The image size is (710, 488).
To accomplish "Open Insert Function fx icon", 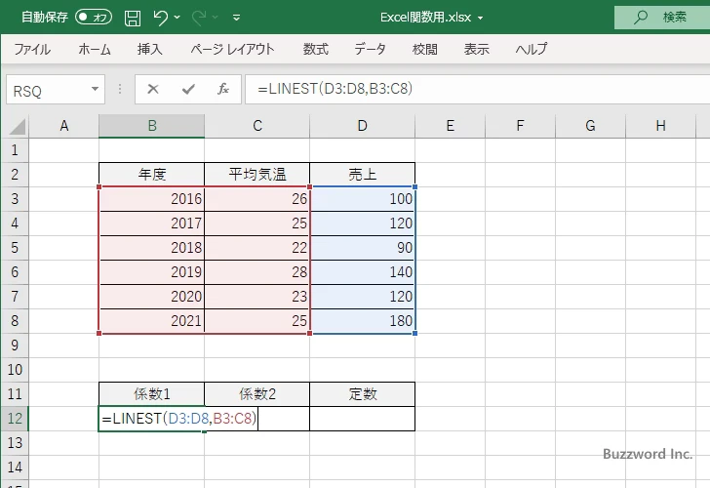I will click(222, 89).
